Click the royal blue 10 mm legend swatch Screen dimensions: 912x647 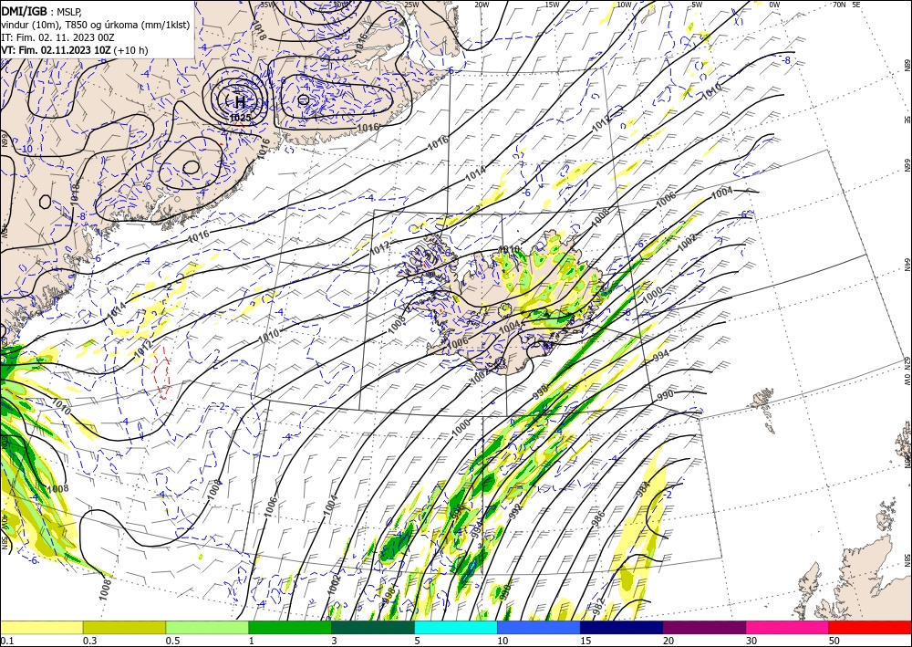coord(539,627)
